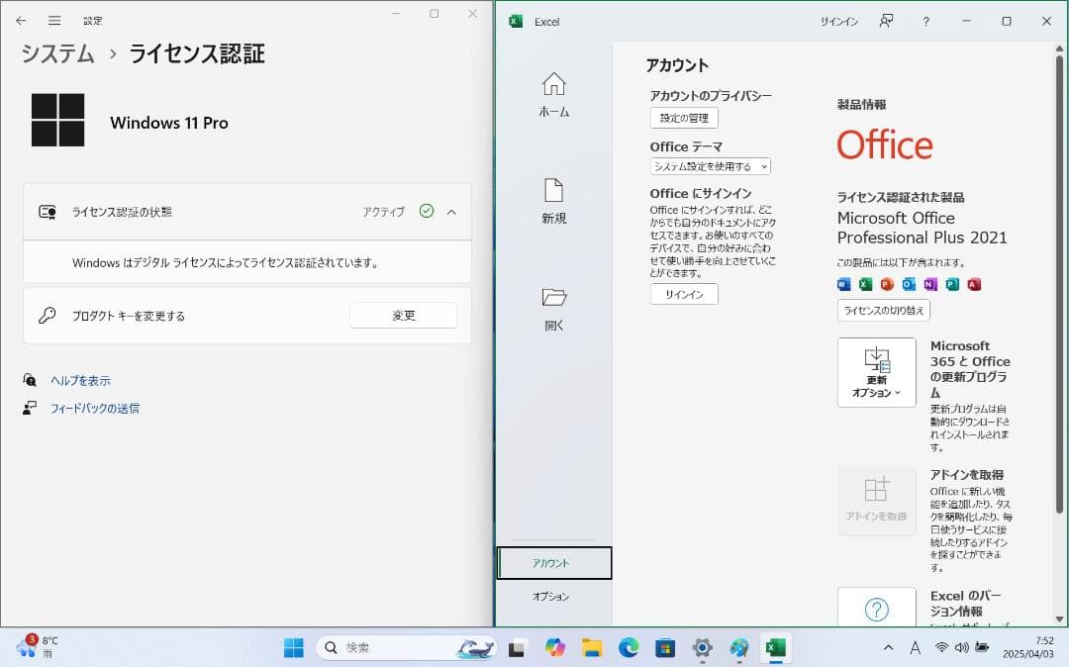
Task: Collapse the license activation status section
Action: (451, 212)
